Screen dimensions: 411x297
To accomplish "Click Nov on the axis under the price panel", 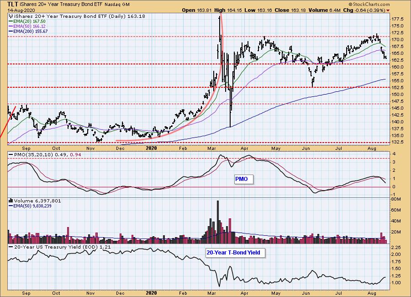I will point(90,148).
